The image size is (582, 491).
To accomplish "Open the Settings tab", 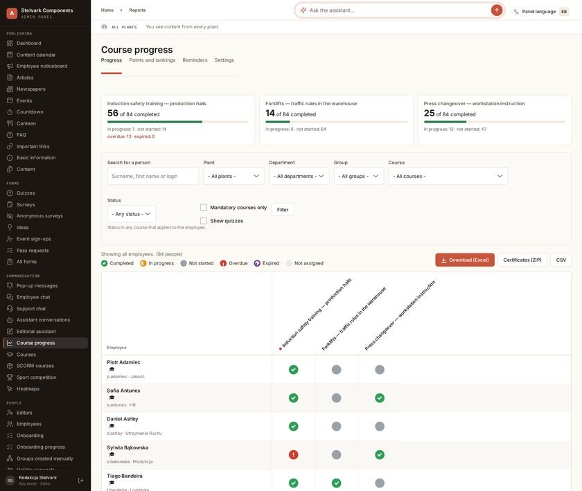I will point(224,60).
